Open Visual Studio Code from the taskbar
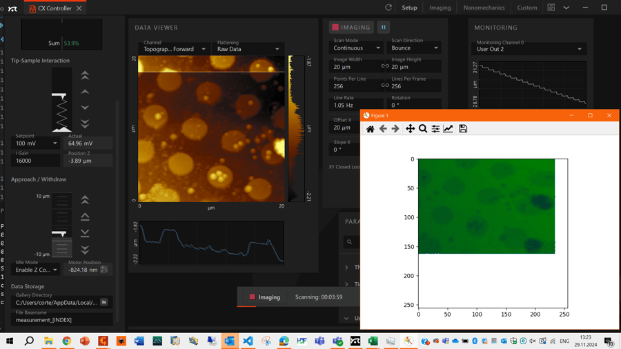Viewport: 621px width, 349px height. [x=248, y=341]
